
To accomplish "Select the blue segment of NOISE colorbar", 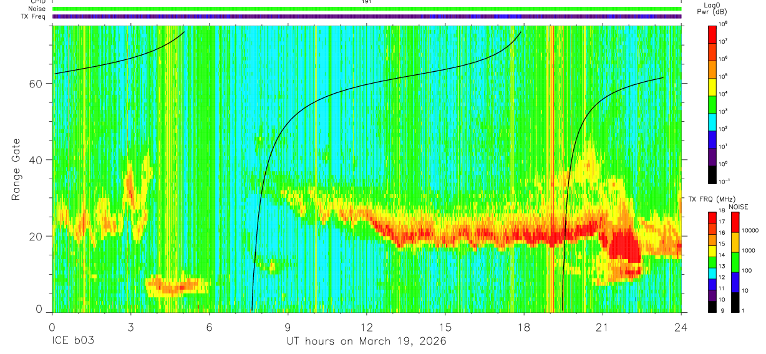I will pos(734,282).
